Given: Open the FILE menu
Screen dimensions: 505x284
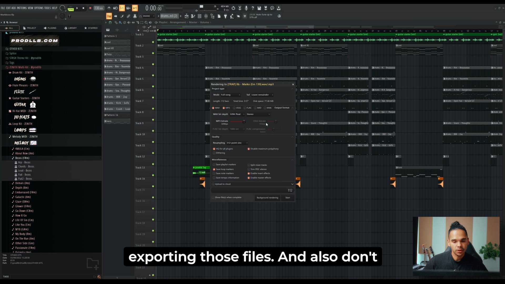Looking at the screenshot, I should [3, 8].
